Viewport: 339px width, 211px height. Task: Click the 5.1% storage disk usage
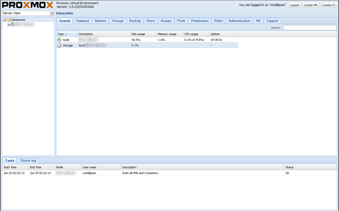click(x=135, y=45)
